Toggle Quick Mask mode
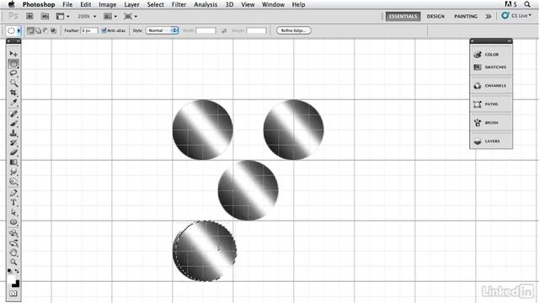 point(13,294)
